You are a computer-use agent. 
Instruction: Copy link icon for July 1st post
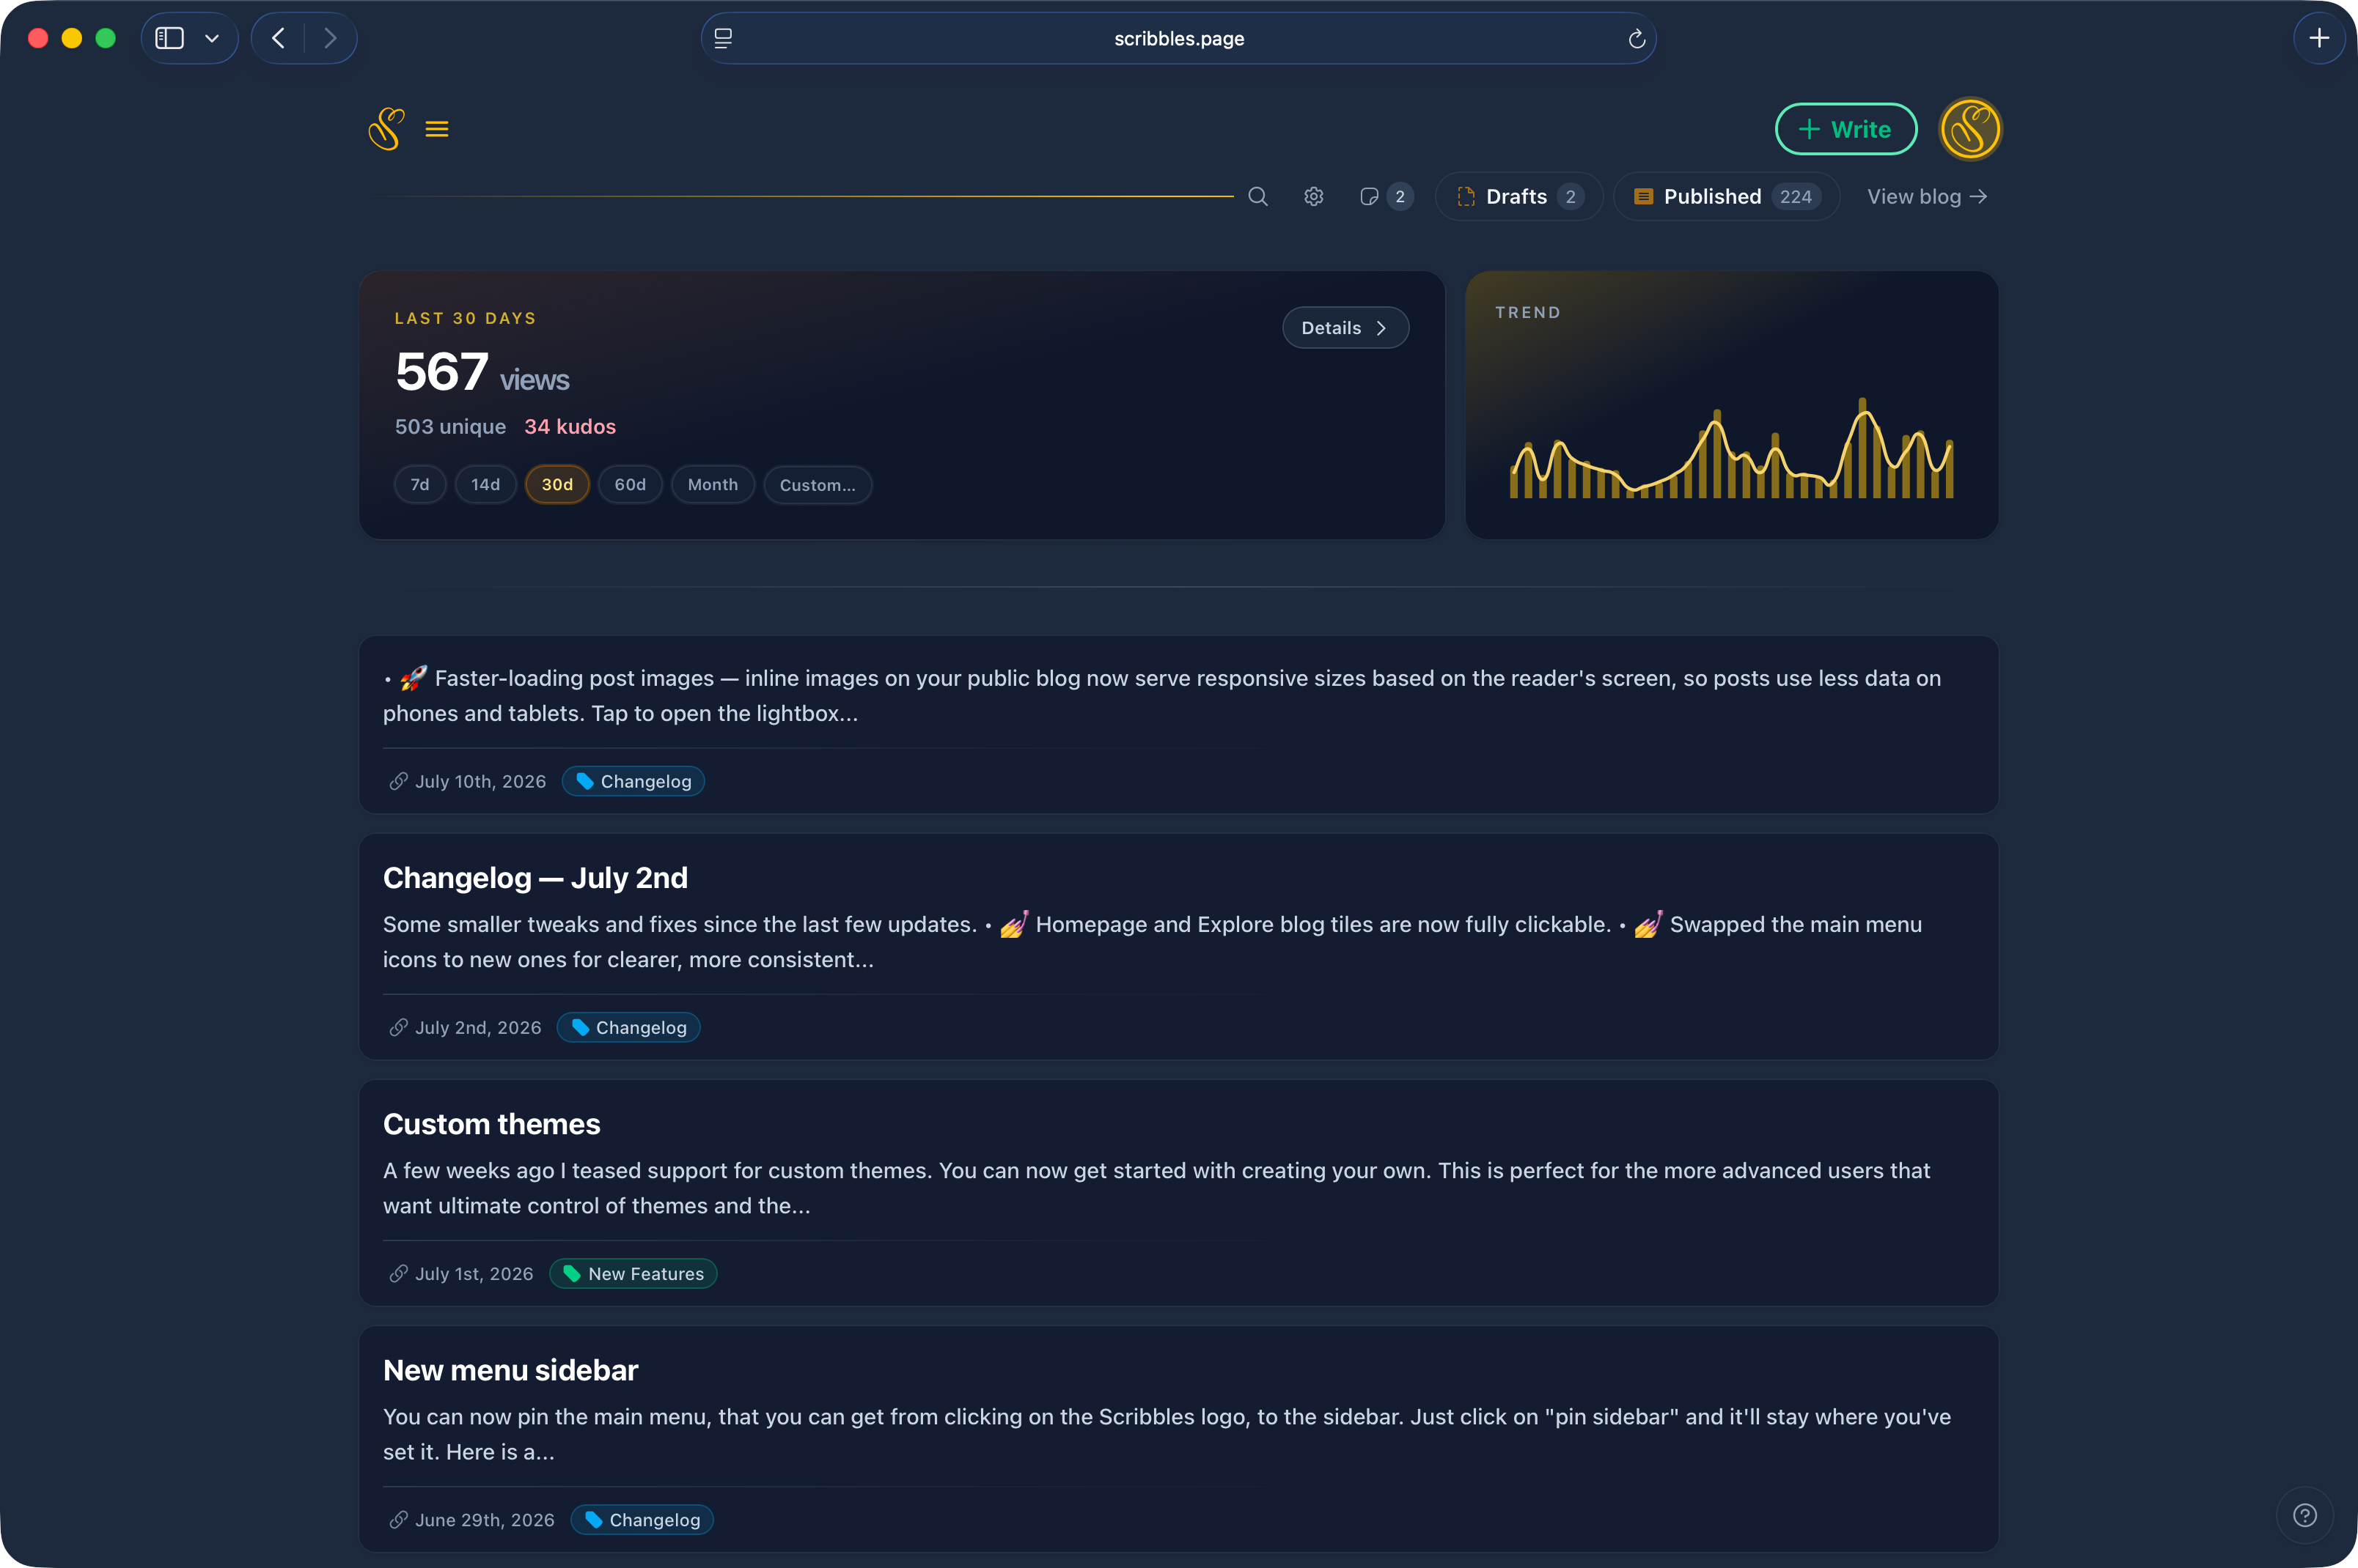coord(398,1273)
